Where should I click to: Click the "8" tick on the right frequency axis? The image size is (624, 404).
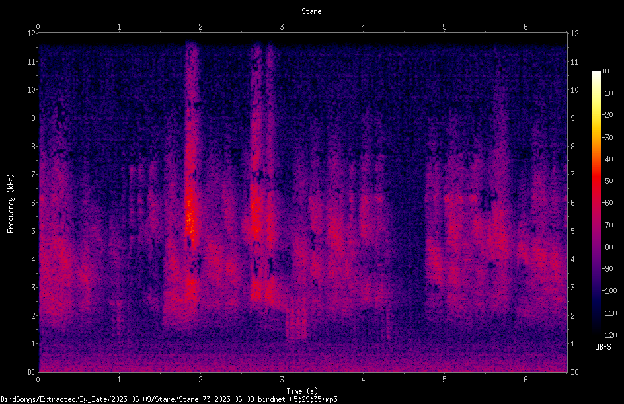572,147
